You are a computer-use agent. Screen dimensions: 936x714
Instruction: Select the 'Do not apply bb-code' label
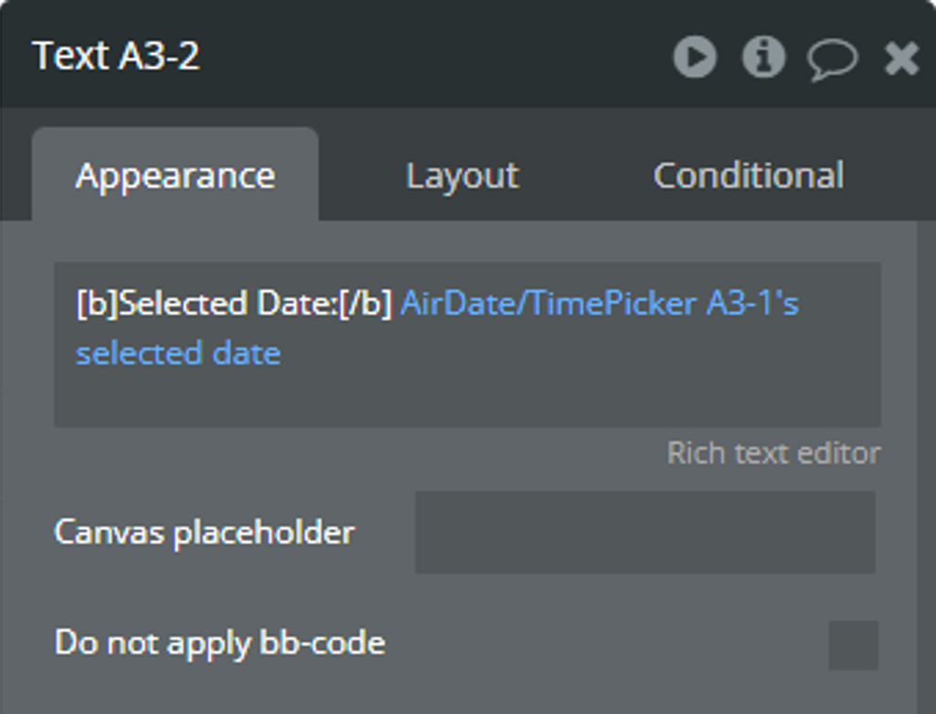pos(219,644)
